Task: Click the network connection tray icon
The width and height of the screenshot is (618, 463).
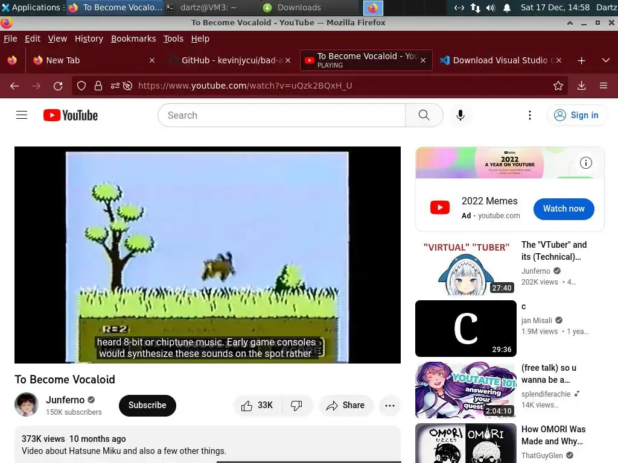Action: tap(476, 7)
